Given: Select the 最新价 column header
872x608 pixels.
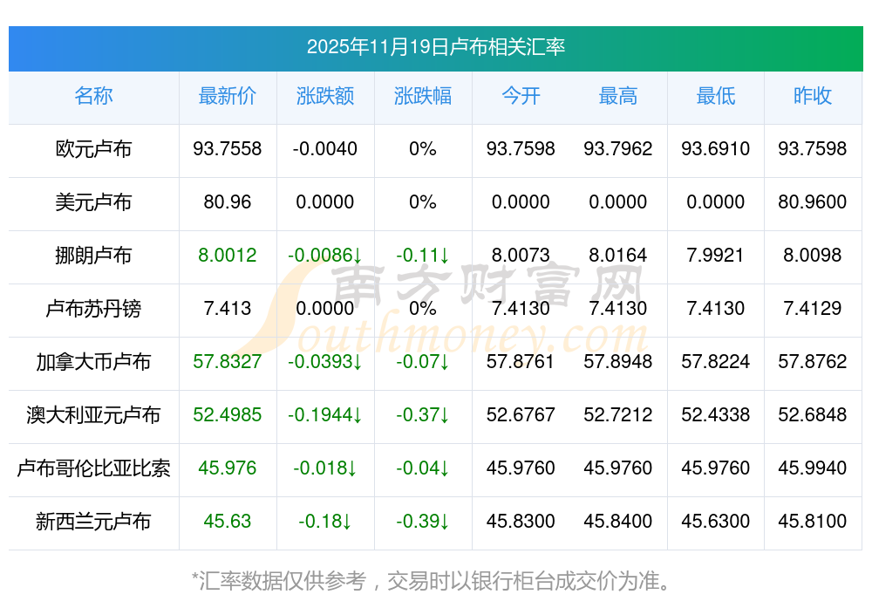Looking at the screenshot, I should [227, 96].
